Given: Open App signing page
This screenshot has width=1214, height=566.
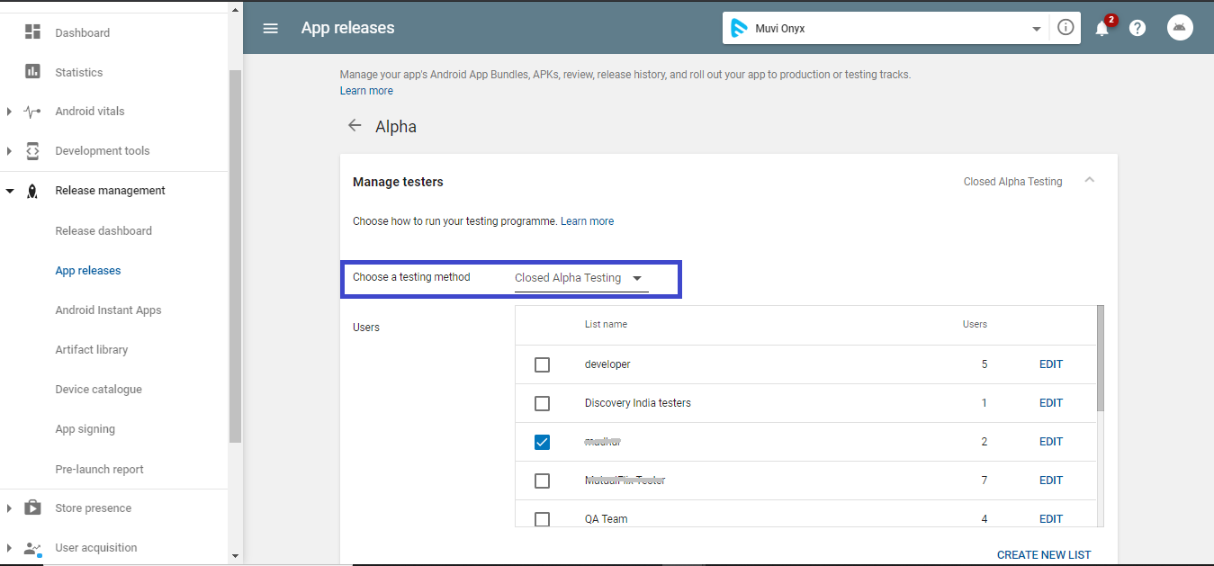Looking at the screenshot, I should tap(85, 429).
